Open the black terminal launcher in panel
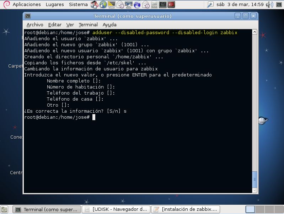284x214 pixels. 163,5
